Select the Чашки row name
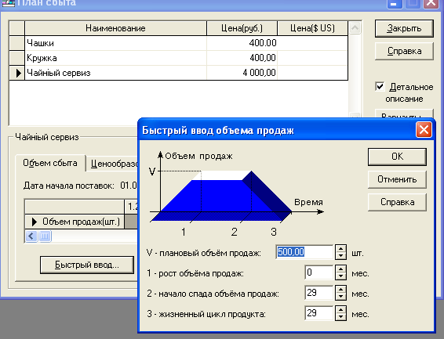Viewport: 444px width, 339px height. 116,43
